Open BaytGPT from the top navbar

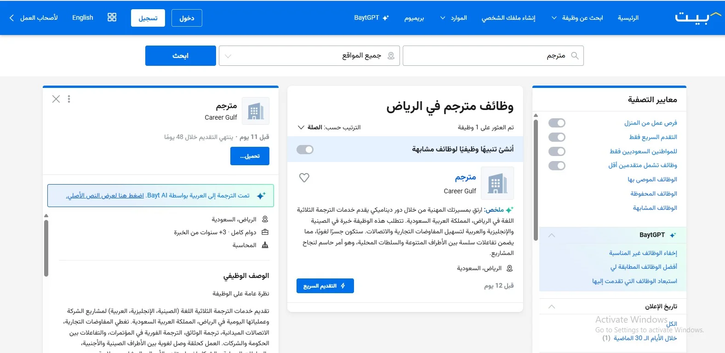pos(371,18)
